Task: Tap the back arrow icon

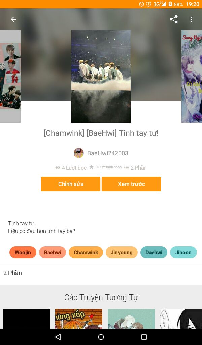Action: (x=13, y=19)
